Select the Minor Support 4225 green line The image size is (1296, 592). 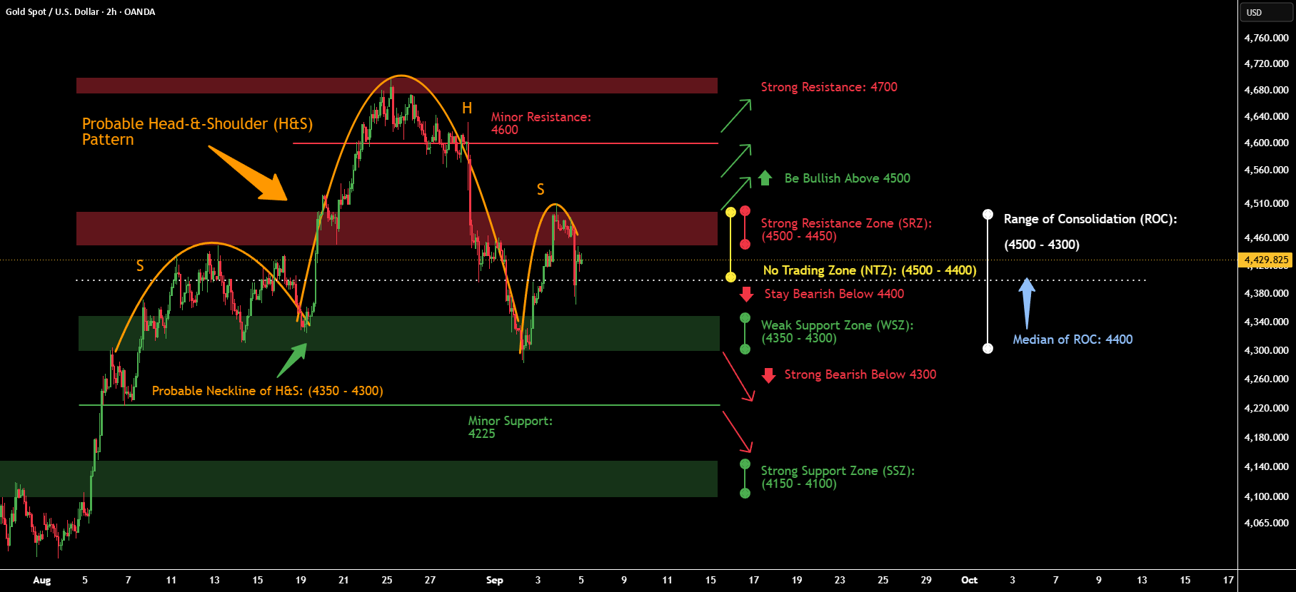(399, 405)
